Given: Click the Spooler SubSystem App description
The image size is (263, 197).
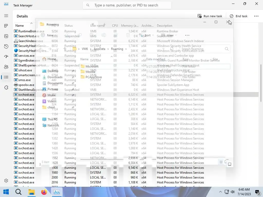Looking at the screenshot, I should [173, 85].
